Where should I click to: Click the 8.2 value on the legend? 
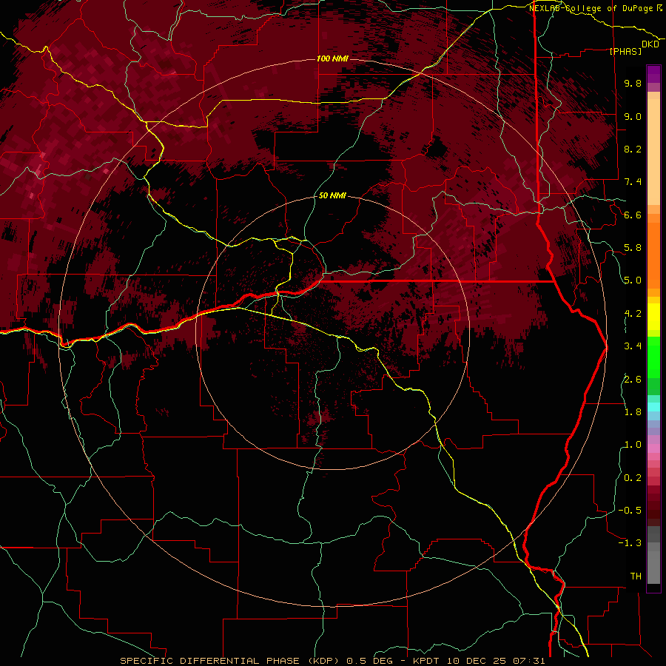pos(633,149)
